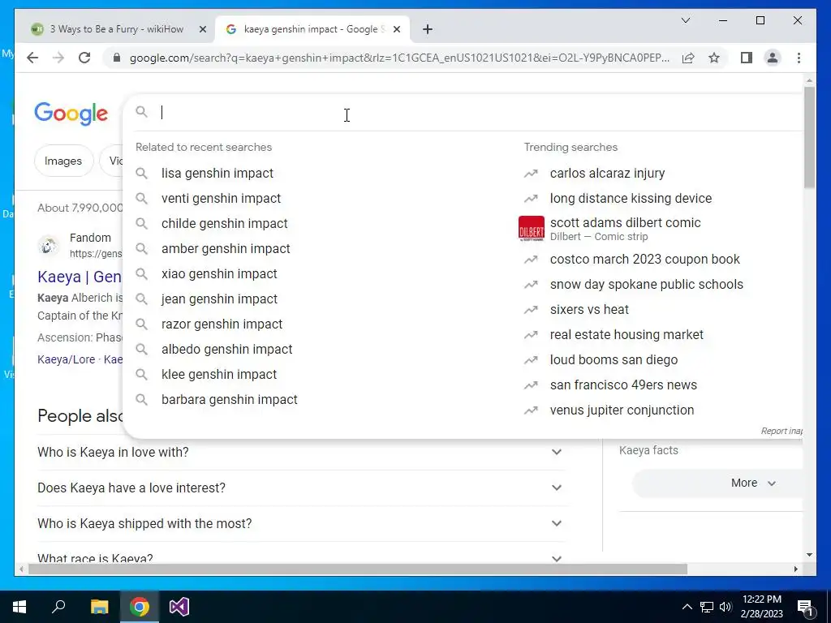Screen dimensions: 831x623
Task: Open Windows taskbar search
Action: coord(58,607)
